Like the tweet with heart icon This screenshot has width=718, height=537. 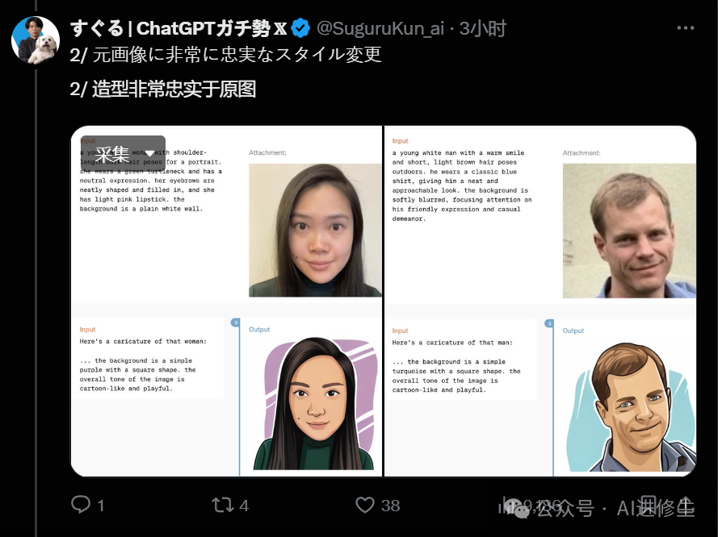(365, 505)
